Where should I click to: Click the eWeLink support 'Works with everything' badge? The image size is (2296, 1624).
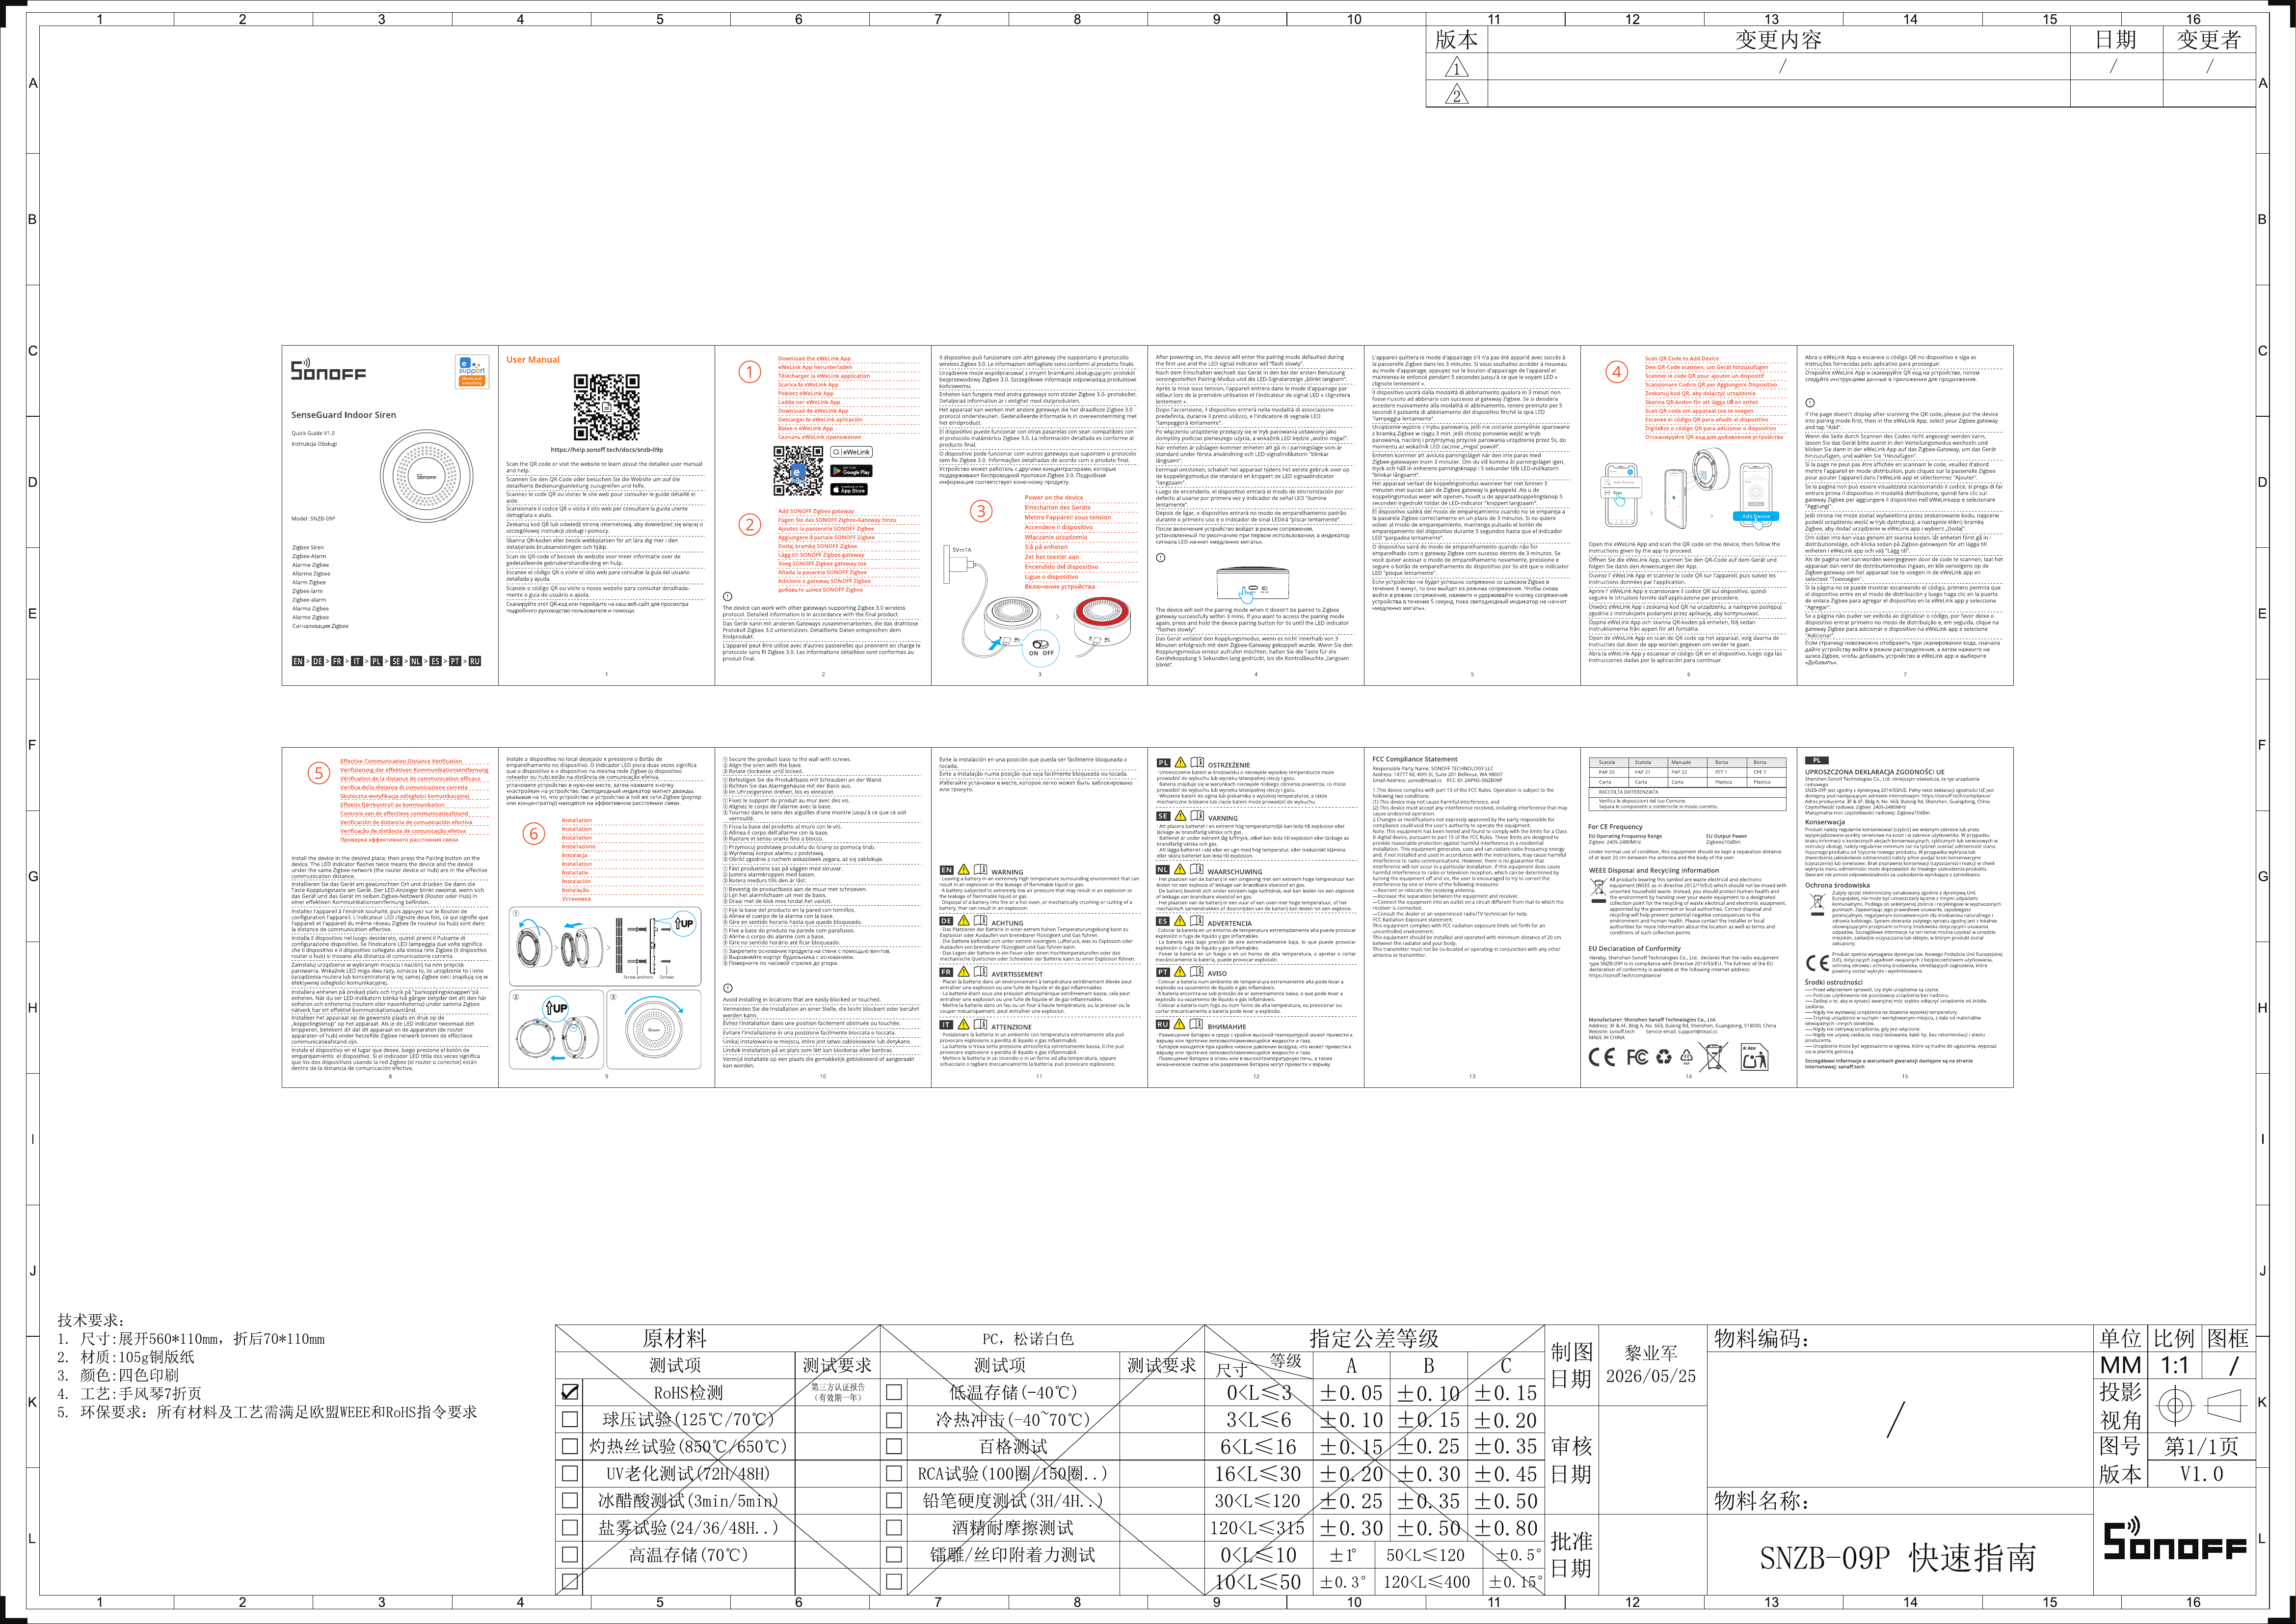pyautogui.click(x=471, y=371)
